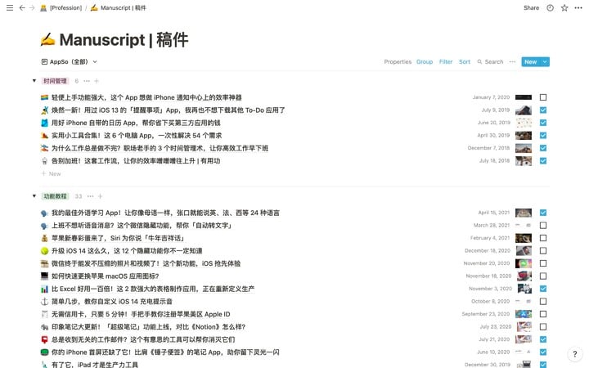Open the article 如何快速更换苹果 macOS 应用图标
This screenshot has width=589, height=368.
click(x=106, y=276)
